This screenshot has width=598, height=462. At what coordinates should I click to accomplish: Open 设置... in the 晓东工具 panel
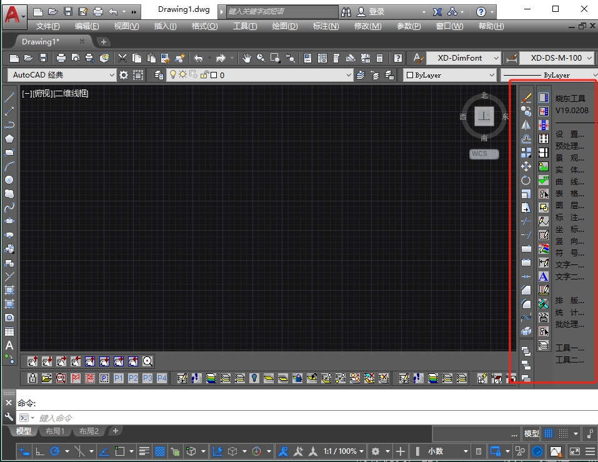pos(569,134)
